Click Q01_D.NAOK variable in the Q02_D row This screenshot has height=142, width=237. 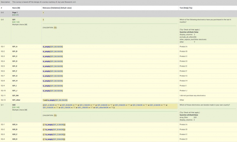[x=58, y=139]
